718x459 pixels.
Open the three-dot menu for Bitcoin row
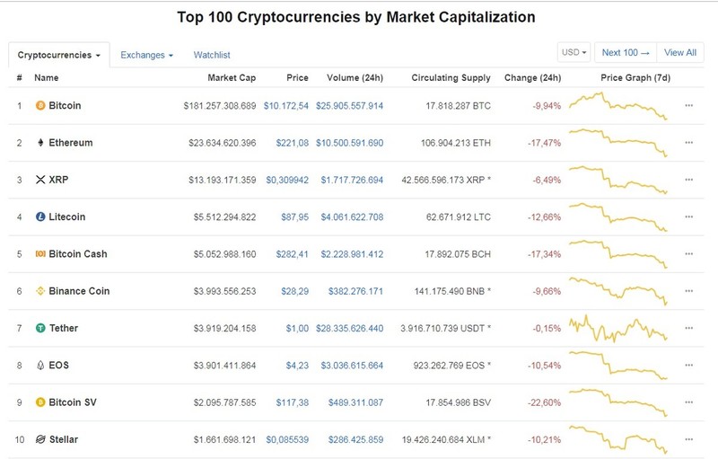[688, 106]
